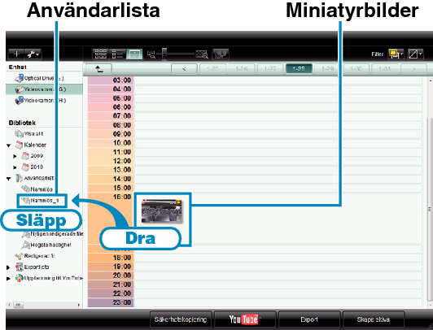This screenshot has height=330, width=433.
Task: Switch to list detail view
Action: tap(117, 54)
